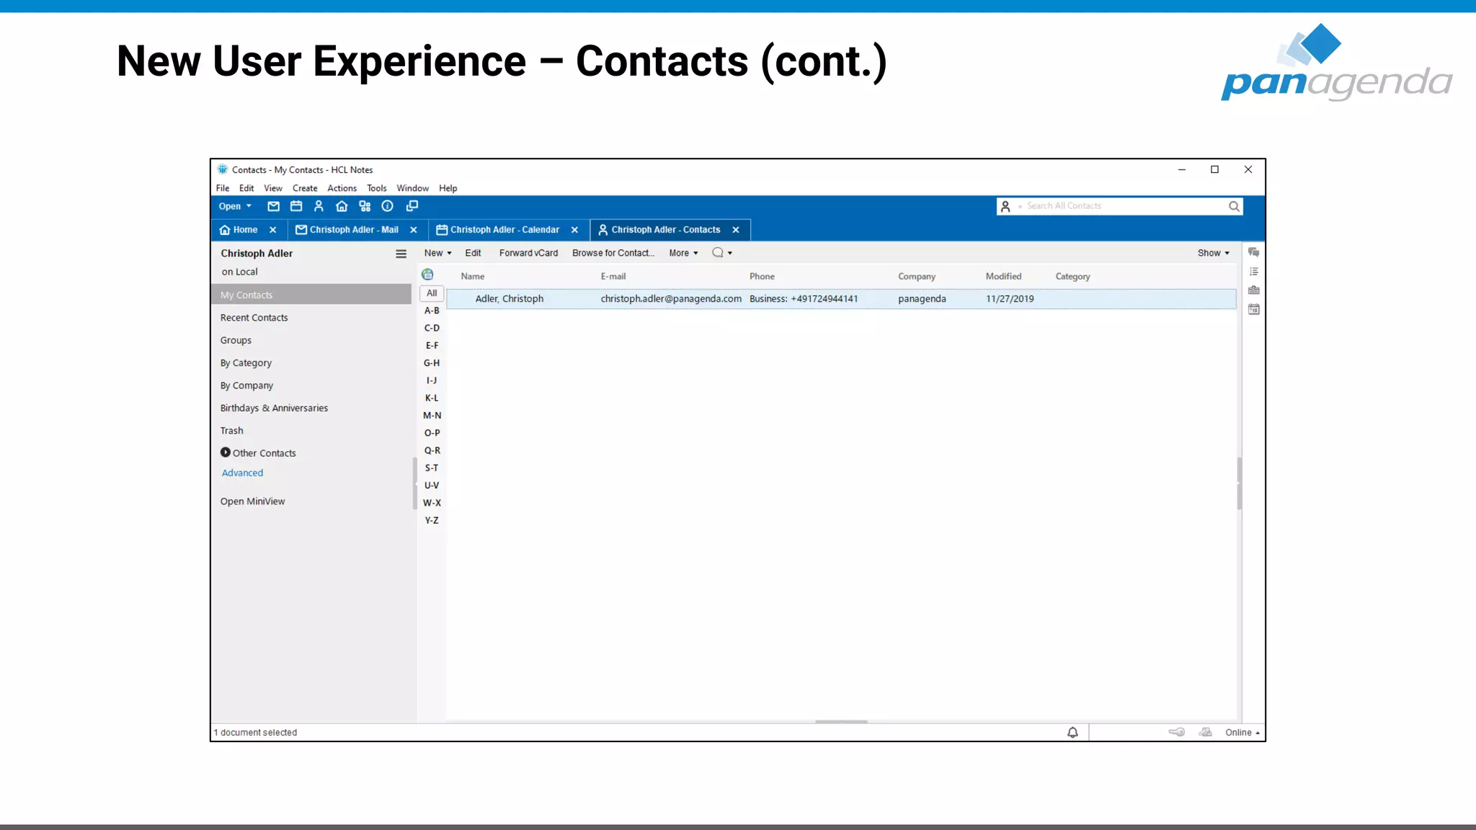Open the dropdown arrow beside chat bubble
The image size is (1476, 830).
pyautogui.click(x=730, y=253)
